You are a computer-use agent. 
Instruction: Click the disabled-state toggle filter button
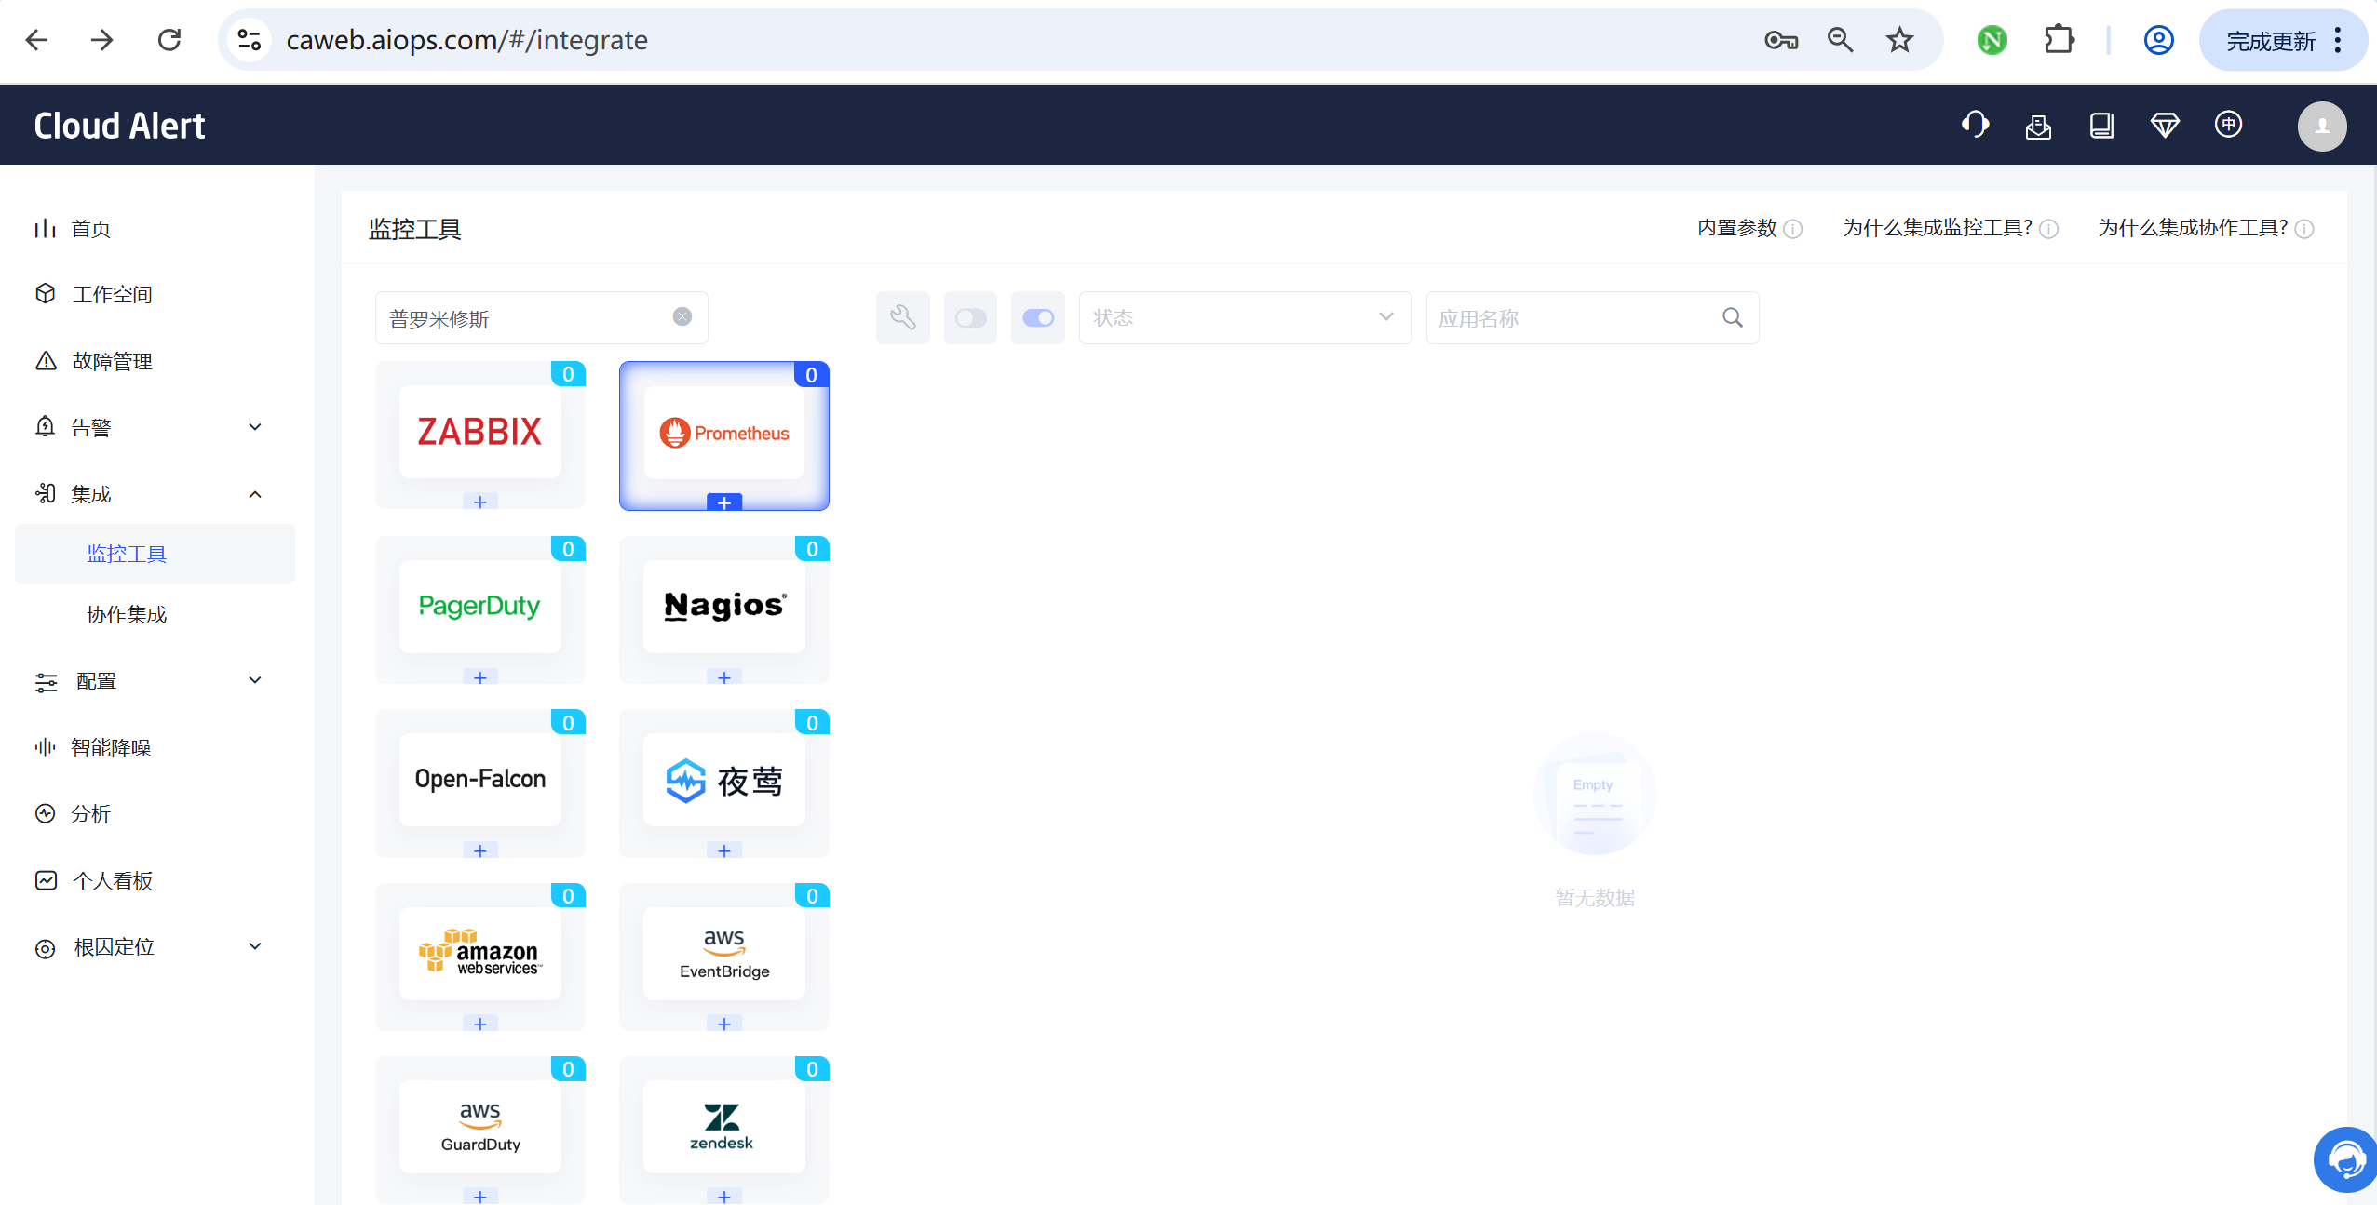point(971,318)
